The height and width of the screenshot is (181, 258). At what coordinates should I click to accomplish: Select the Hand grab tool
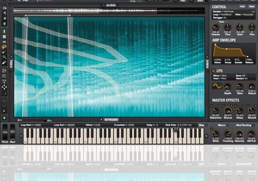[x=5, y=24]
